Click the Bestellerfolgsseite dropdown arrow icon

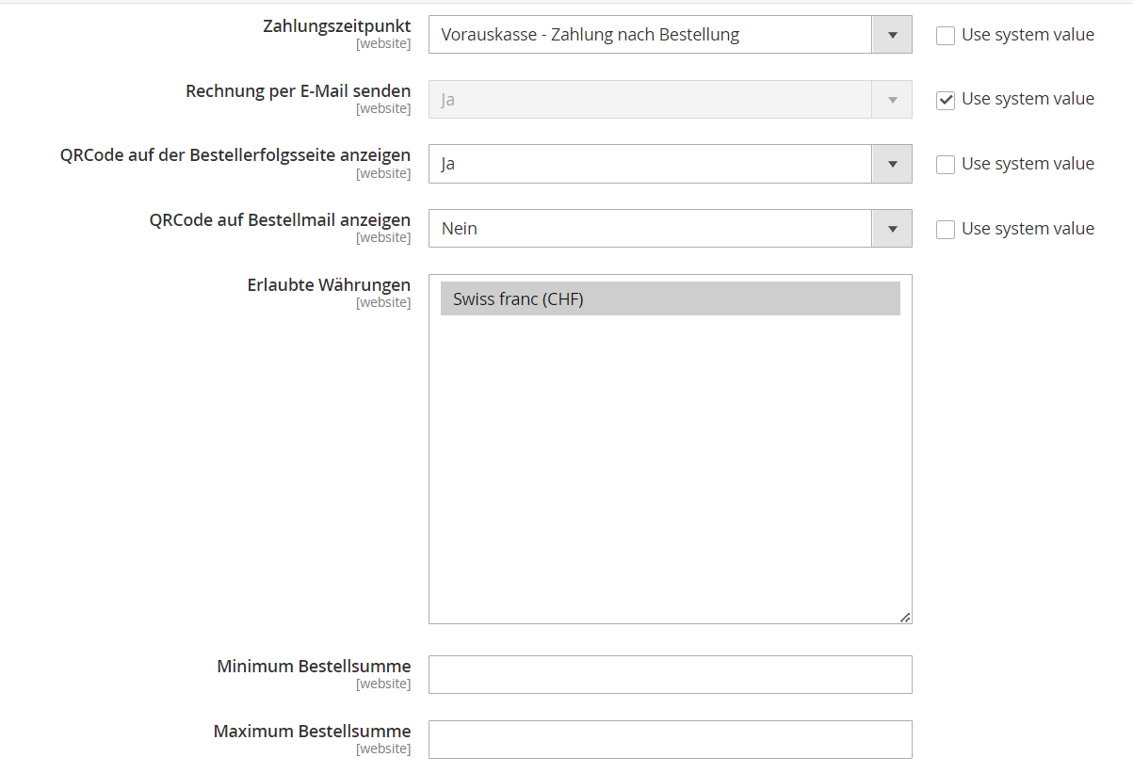pos(891,163)
